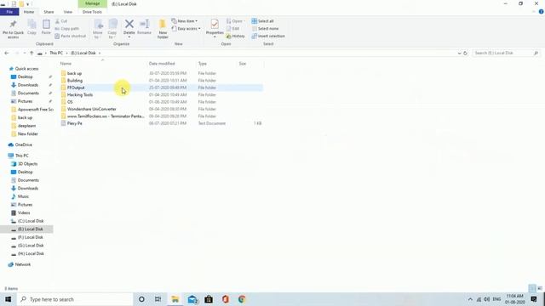The image size is (545, 306).
Task: Click Paste shortcut in the ribbon
Action: pyautogui.click(x=70, y=36)
